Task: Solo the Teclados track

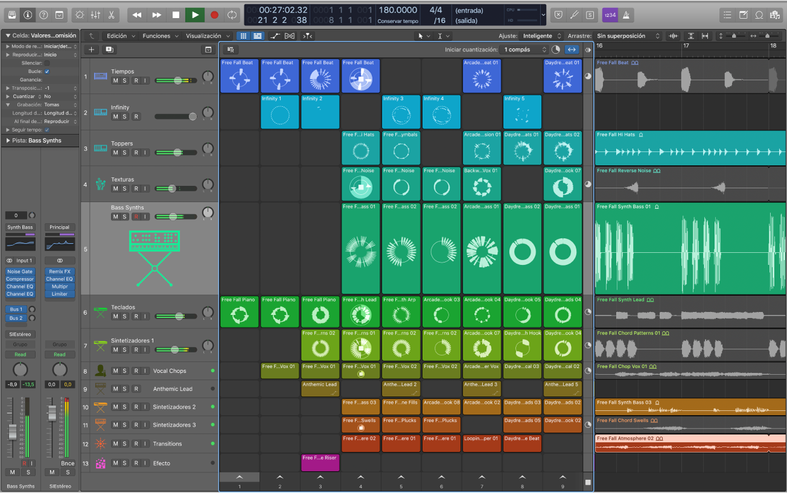Action: pyautogui.click(x=124, y=316)
